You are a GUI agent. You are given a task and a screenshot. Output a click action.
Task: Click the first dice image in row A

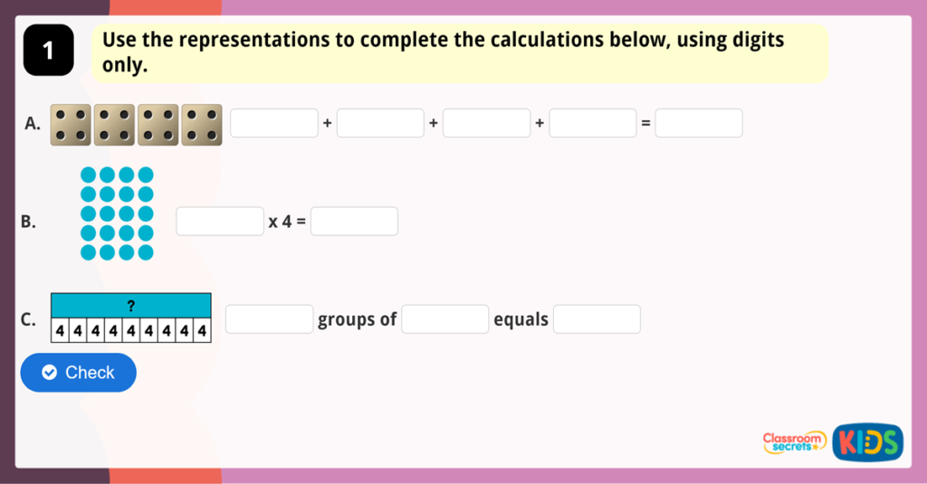(71, 125)
